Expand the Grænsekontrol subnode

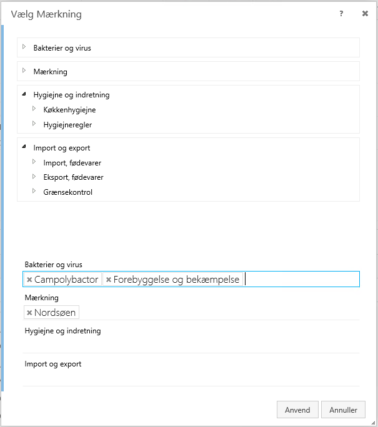coord(34,192)
